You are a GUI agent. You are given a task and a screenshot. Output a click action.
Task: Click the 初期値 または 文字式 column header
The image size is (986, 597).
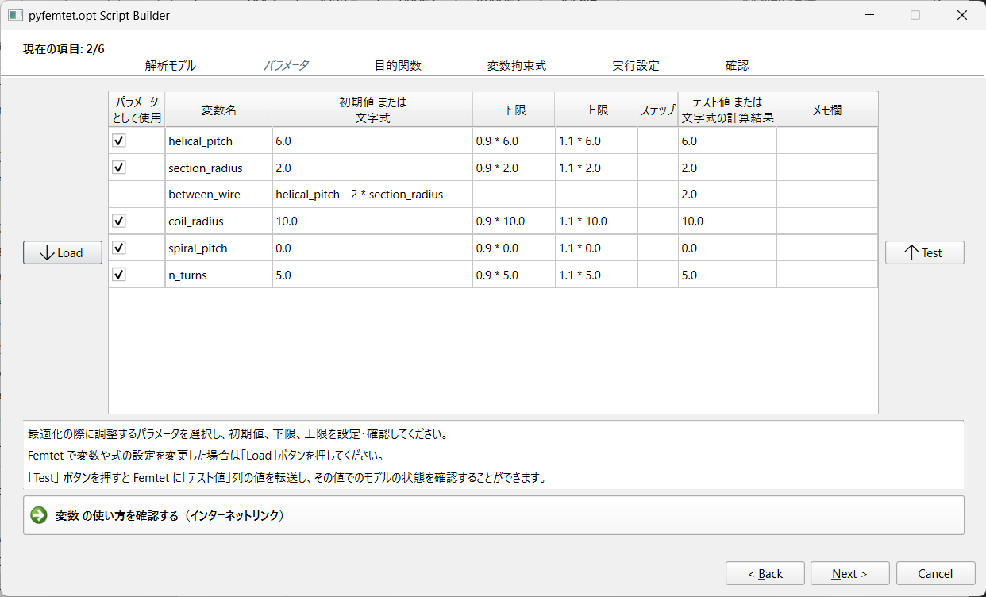click(x=372, y=110)
